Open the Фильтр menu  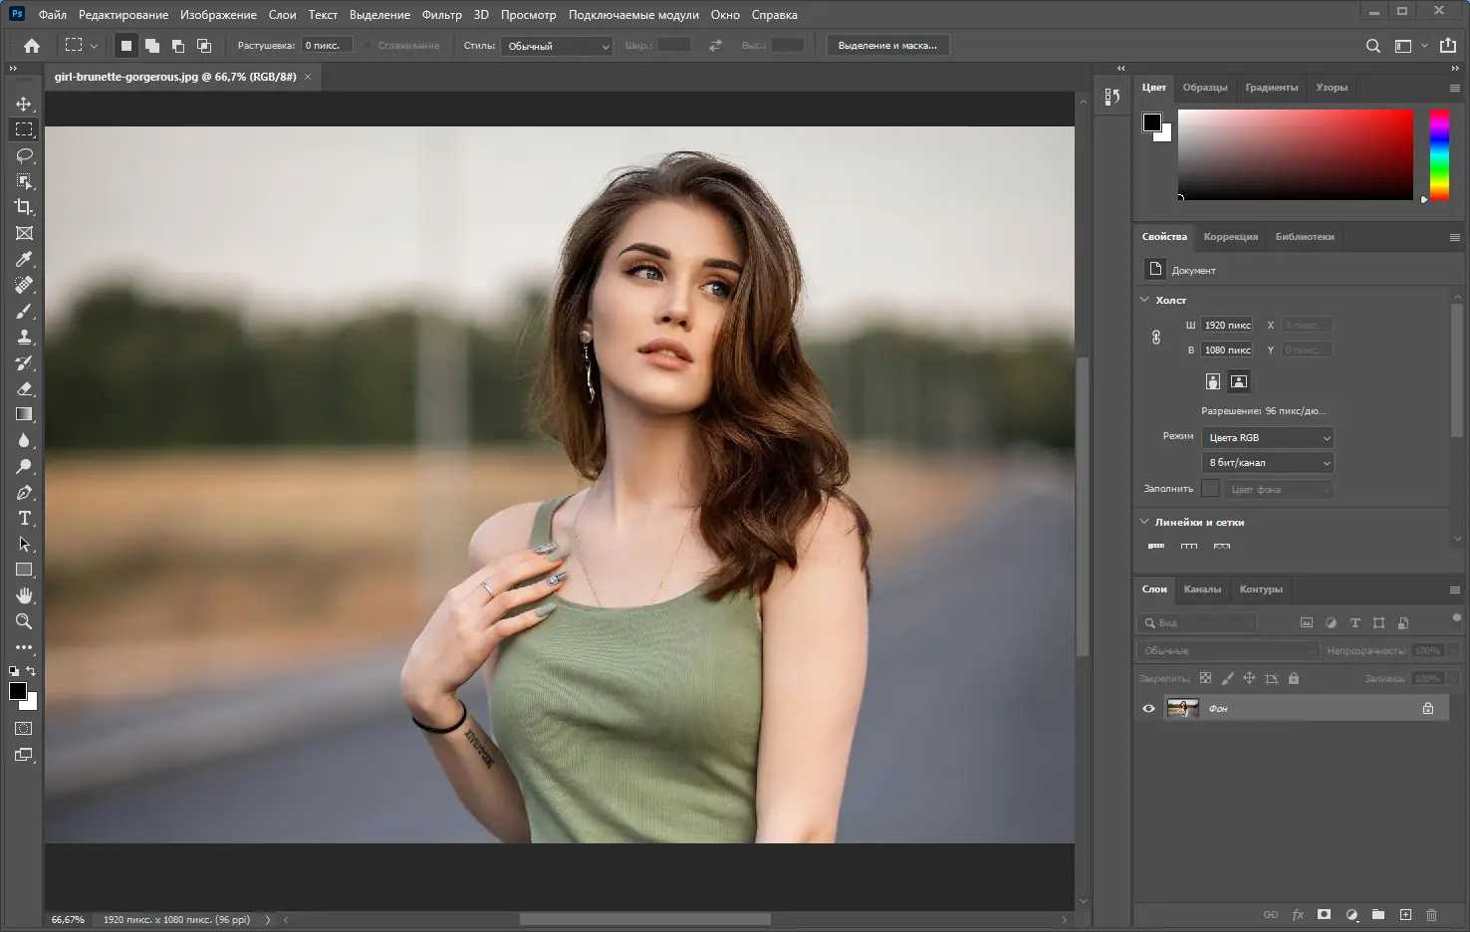click(x=441, y=15)
